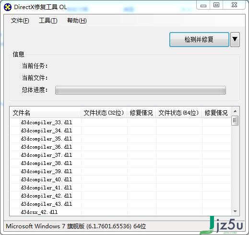Select d3dcompiler_38.dll in the file list

click(x=47, y=163)
